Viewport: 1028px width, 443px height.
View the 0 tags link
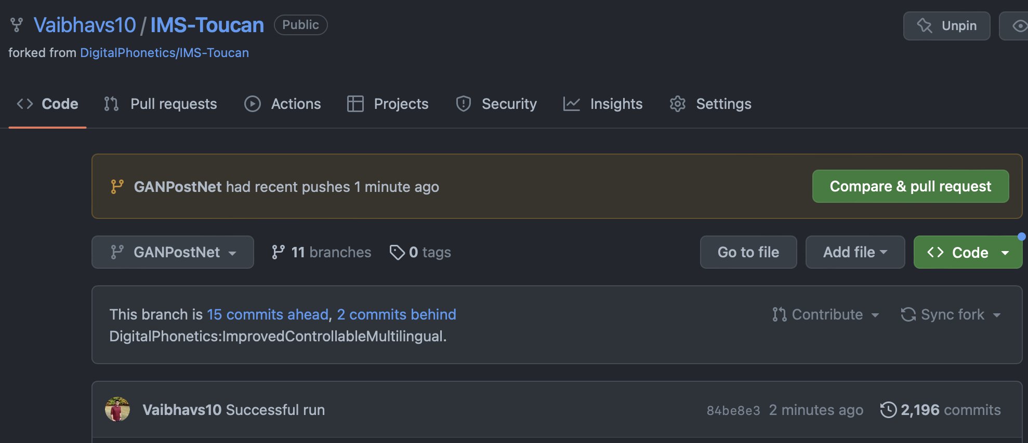(x=420, y=252)
